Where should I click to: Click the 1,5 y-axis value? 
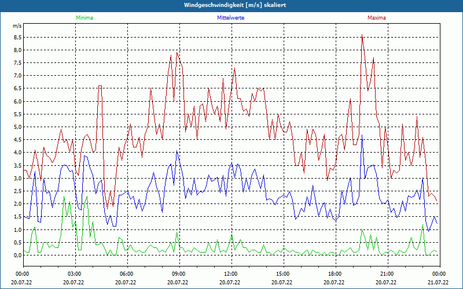[x=17, y=217]
